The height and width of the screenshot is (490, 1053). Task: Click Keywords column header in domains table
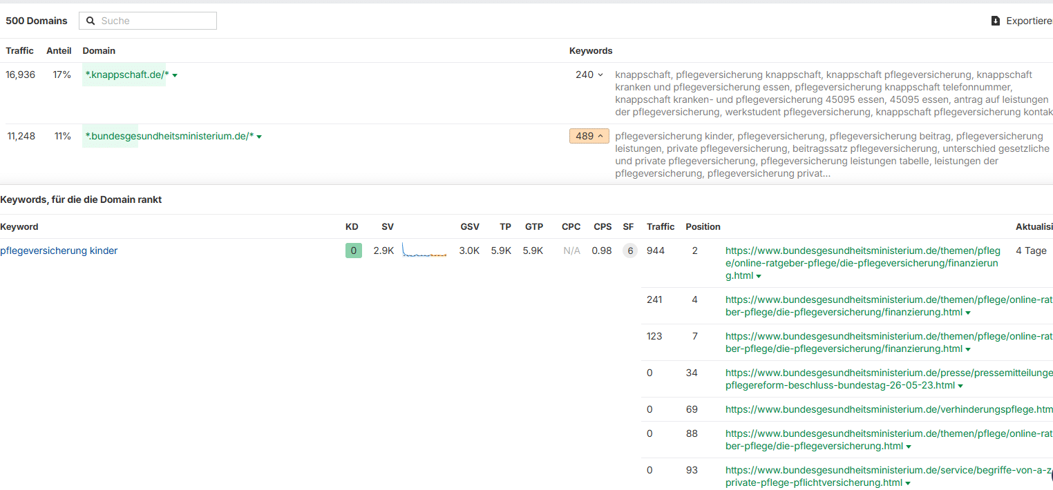[591, 50]
